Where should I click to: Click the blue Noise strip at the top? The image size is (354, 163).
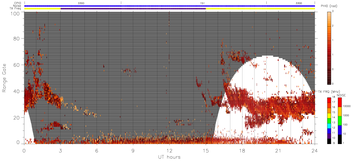pos(170,6)
